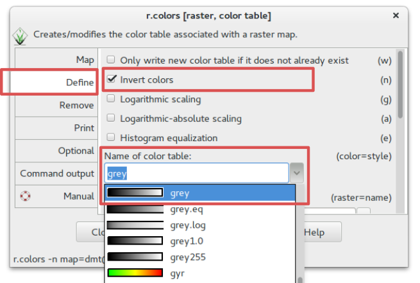Click the Help button
Viewport: 420px width, 283px height.
click(323, 232)
